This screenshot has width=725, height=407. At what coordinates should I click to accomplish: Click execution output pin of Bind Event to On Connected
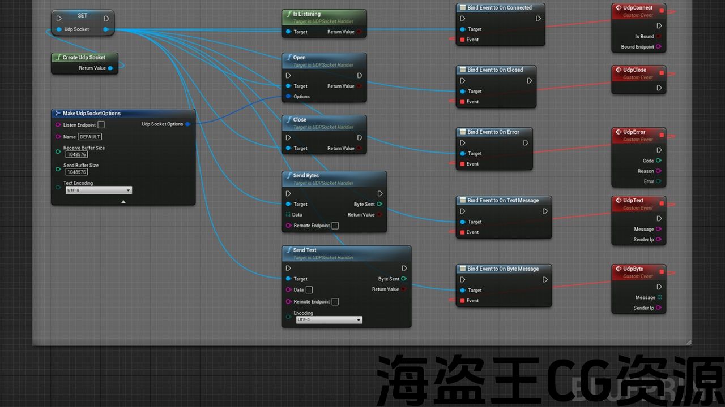click(538, 19)
